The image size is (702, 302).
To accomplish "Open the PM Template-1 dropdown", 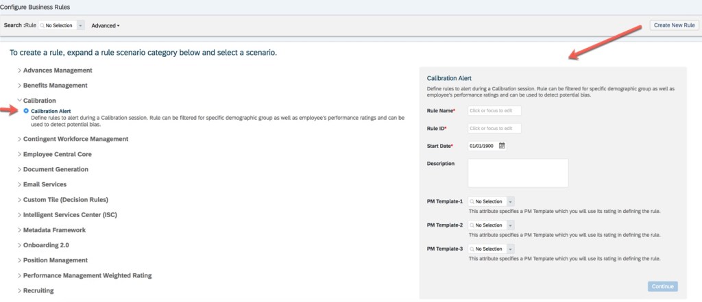I will coord(509,201).
